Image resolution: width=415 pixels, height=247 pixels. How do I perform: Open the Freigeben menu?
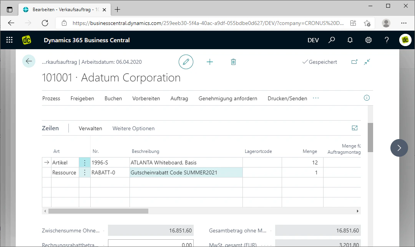coord(82,98)
